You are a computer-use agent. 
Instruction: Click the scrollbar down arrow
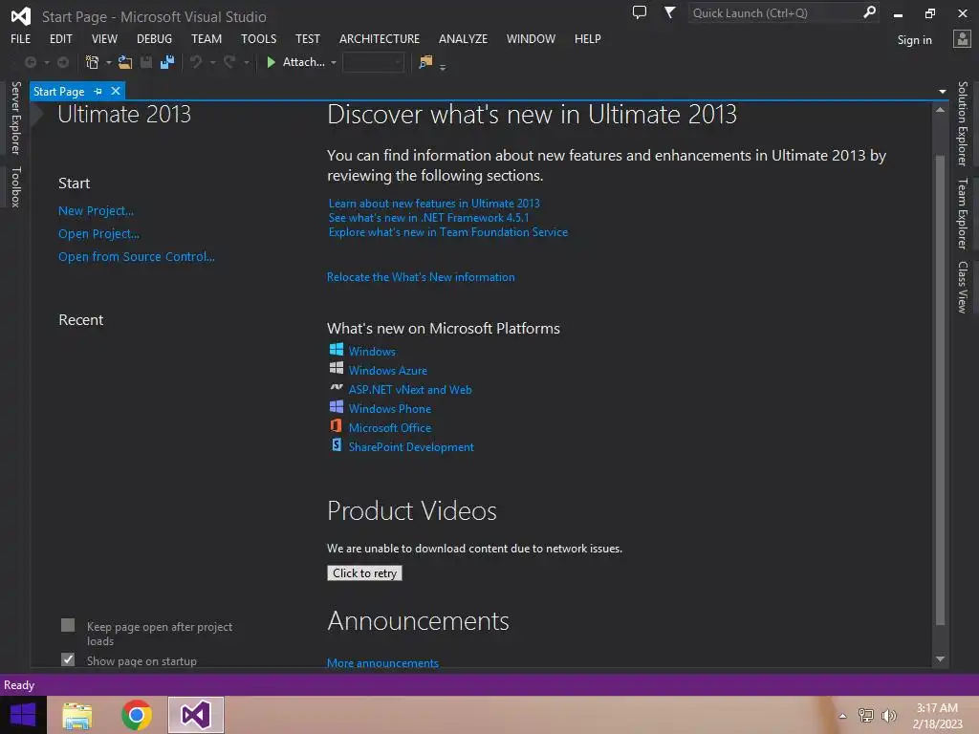point(941,659)
